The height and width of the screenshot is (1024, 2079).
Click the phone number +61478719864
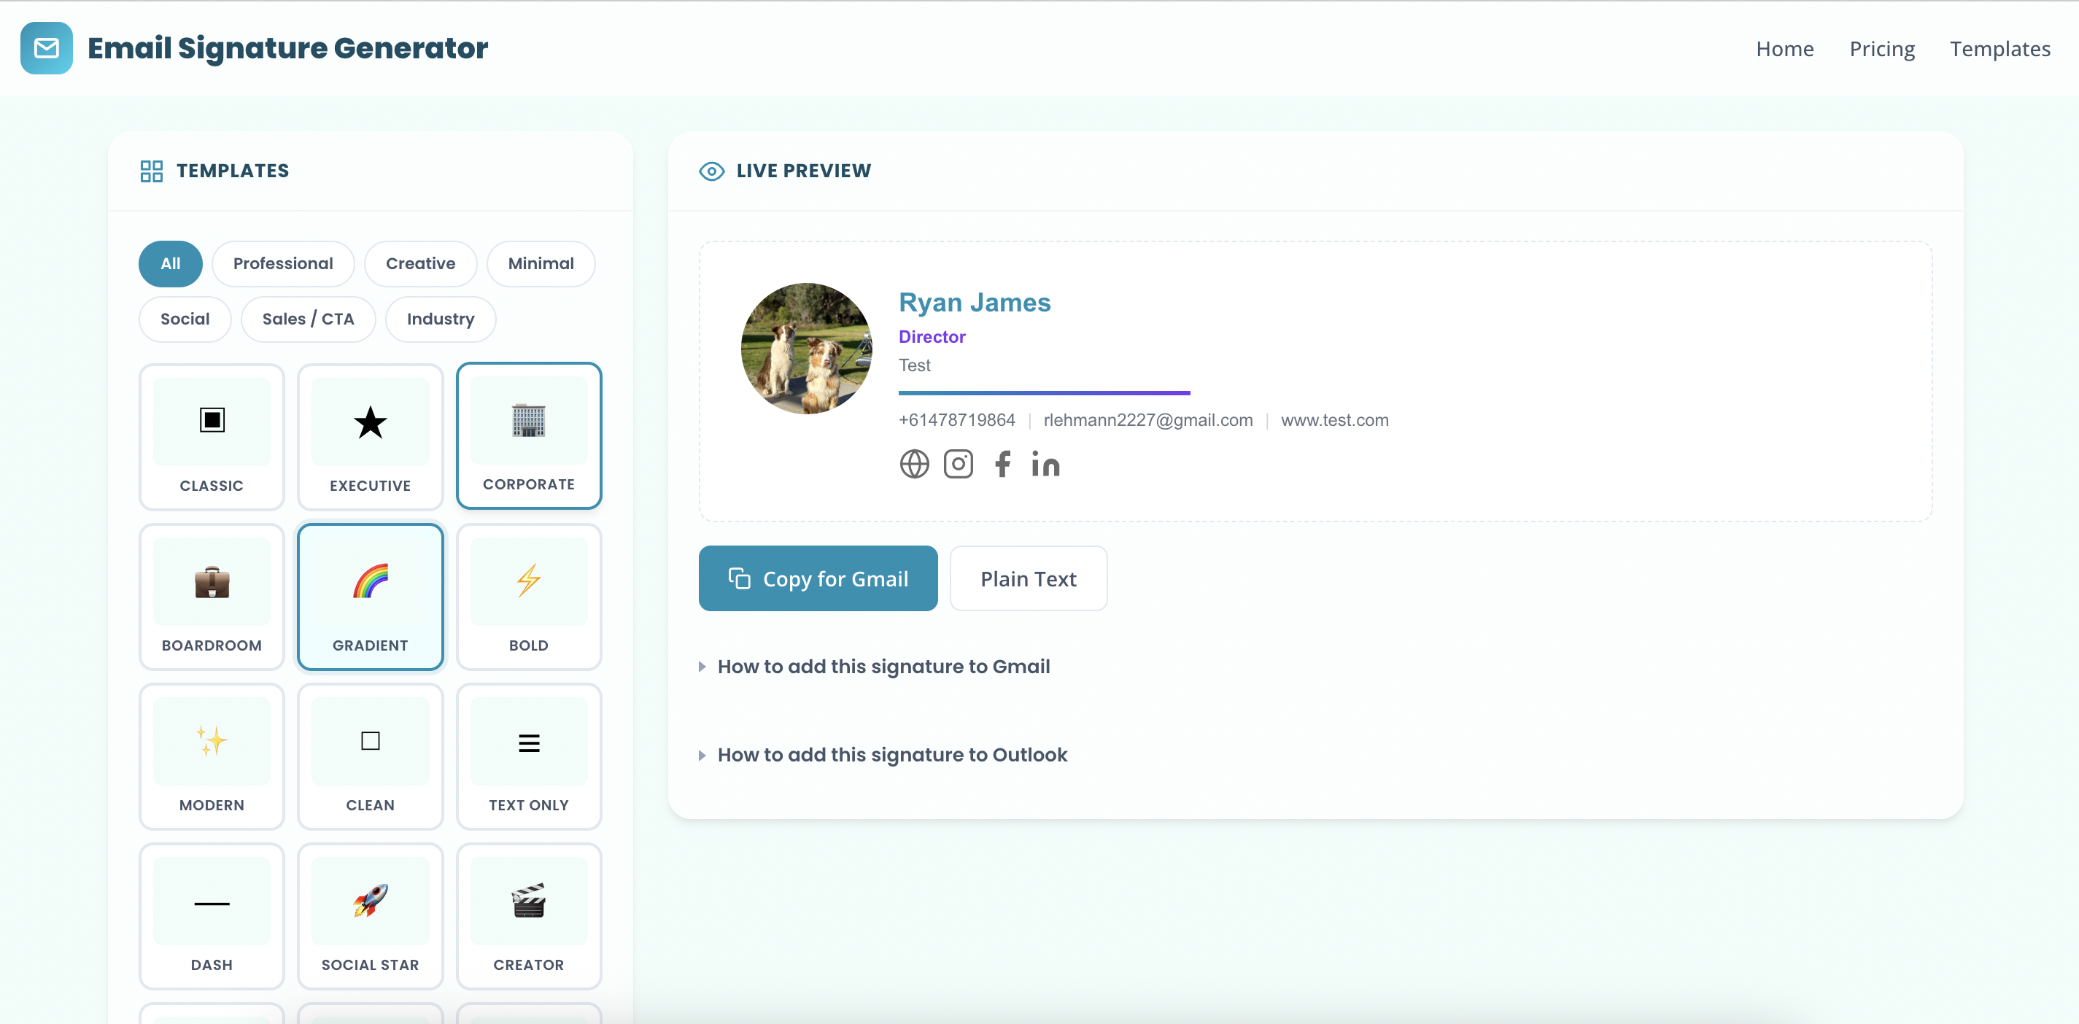click(956, 420)
